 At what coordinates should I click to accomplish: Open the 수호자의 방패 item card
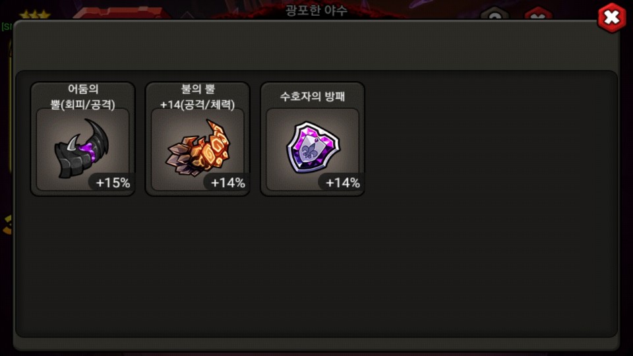click(x=313, y=139)
